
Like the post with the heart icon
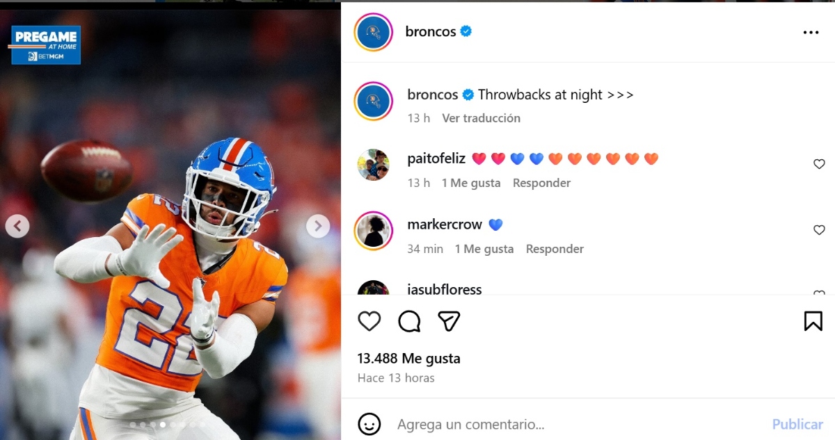[x=369, y=321]
